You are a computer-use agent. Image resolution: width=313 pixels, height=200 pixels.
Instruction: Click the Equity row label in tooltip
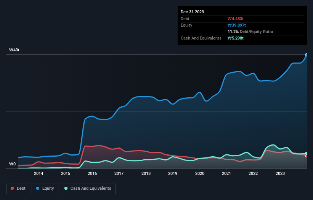[x=186, y=25]
